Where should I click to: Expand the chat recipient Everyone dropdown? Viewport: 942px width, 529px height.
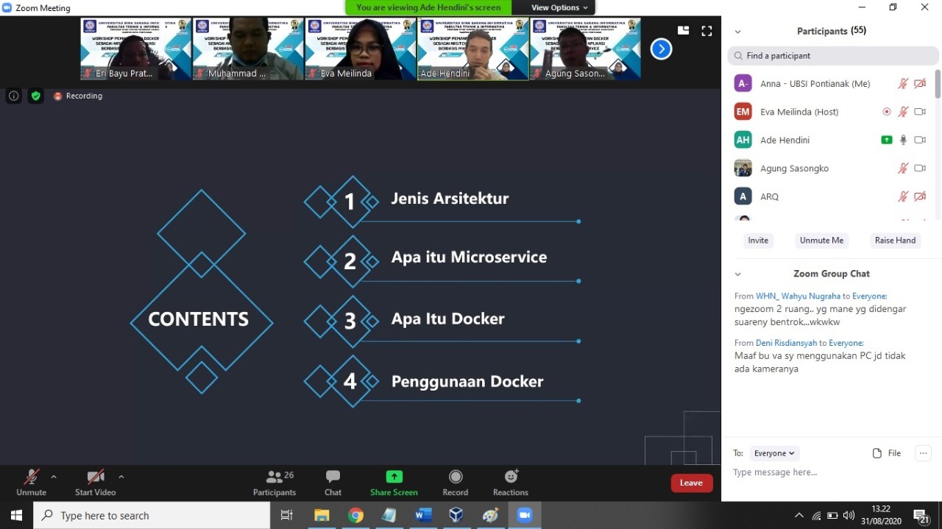pyautogui.click(x=774, y=453)
